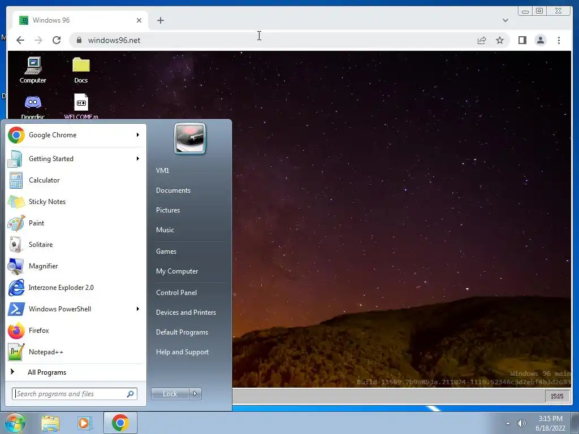Click the Windows 96 taskbar clock 15:15
This screenshot has height=434, width=579.
pos(557,396)
